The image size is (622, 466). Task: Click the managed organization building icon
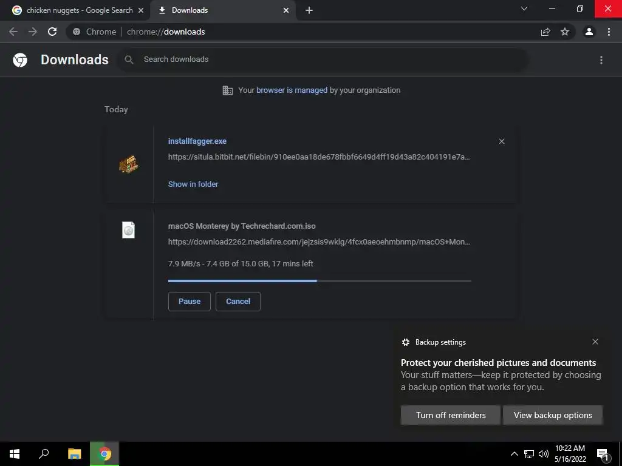[x=228, y=90]
